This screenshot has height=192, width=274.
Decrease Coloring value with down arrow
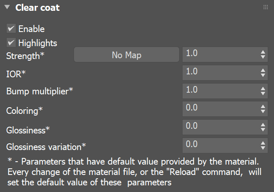point(263,111)
